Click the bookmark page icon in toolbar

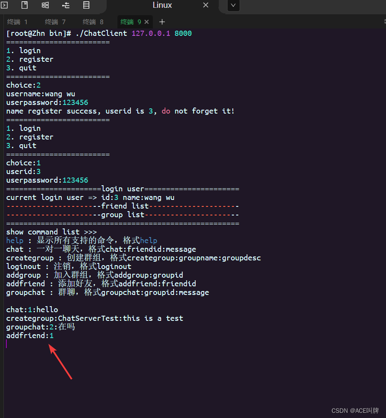[x=25, y=5]
